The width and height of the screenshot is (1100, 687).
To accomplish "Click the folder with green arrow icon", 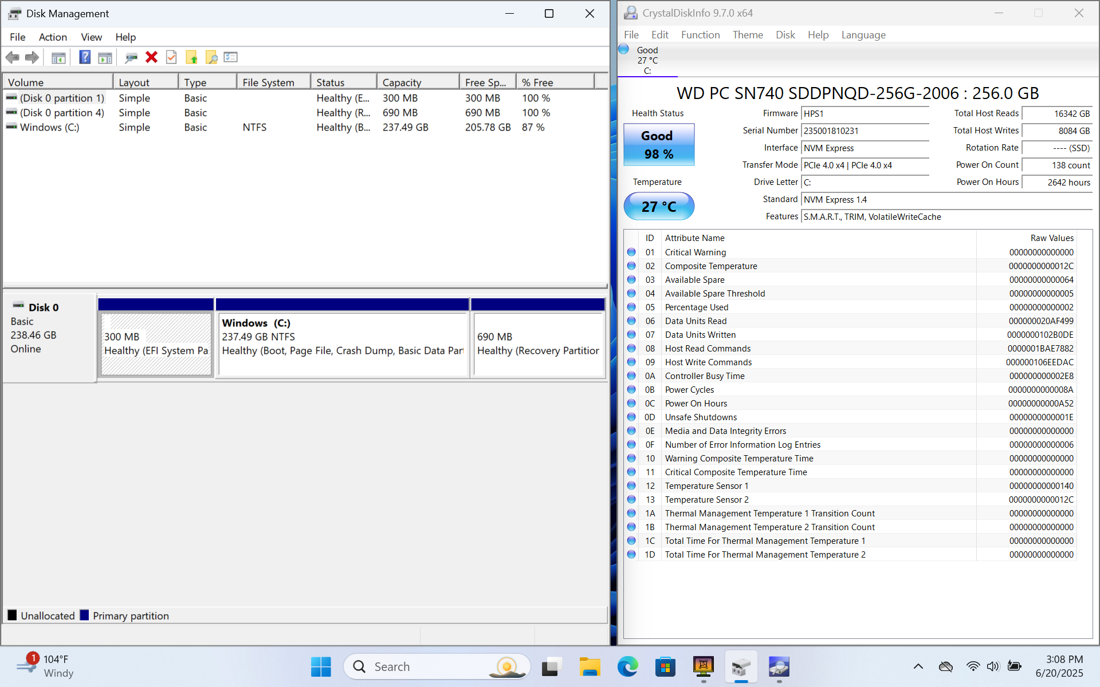I will 191,57.
